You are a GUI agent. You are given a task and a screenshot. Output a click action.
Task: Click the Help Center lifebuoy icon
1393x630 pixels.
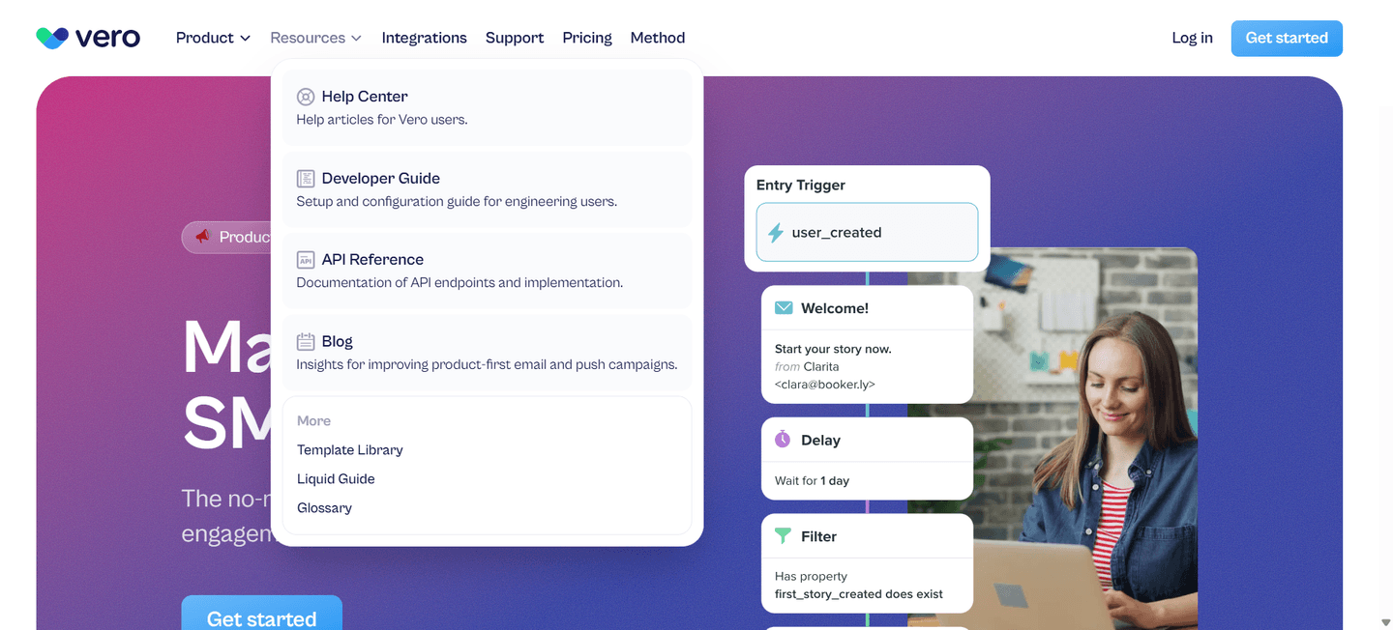click(x=306, y=97)
